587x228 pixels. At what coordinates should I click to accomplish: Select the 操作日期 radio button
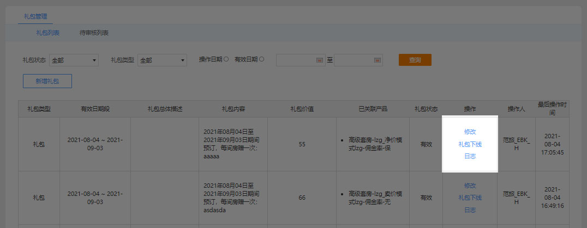[x=226, y=59]
